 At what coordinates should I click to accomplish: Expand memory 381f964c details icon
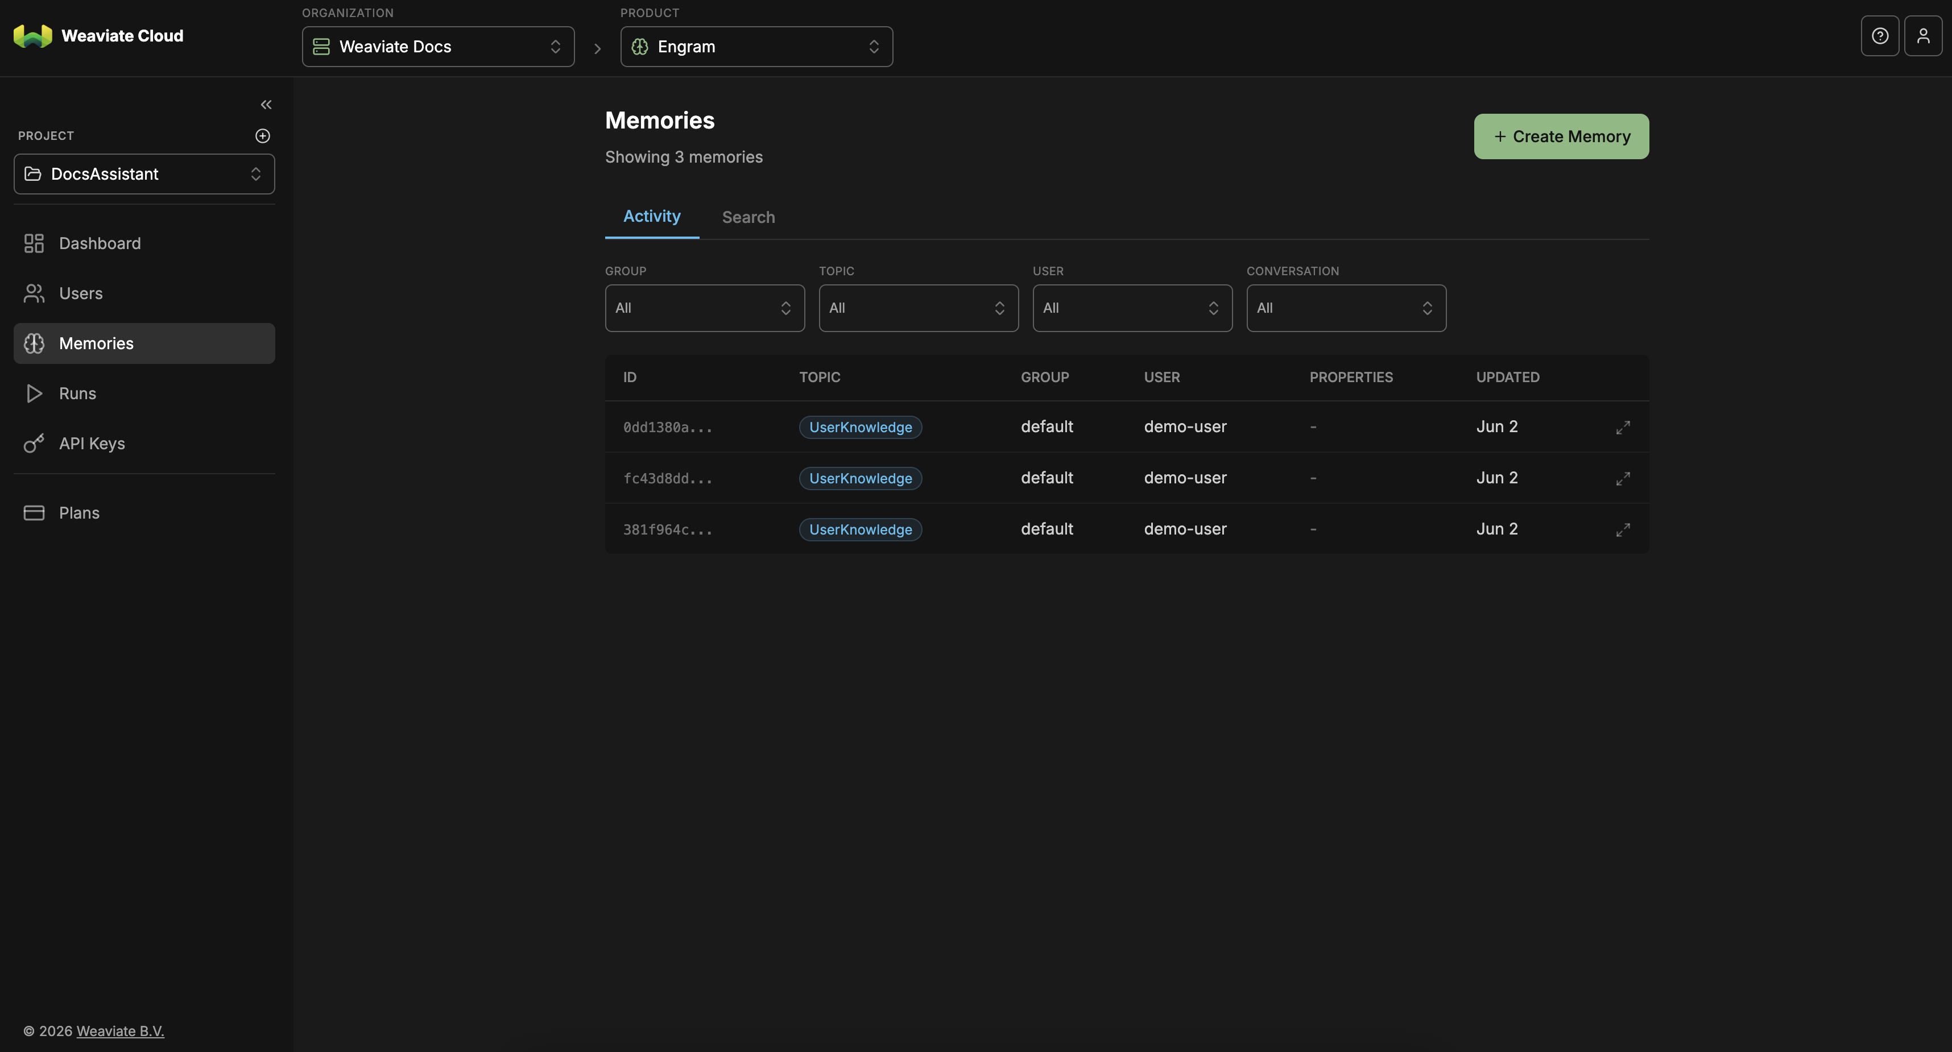click(x=1622, y=529)
